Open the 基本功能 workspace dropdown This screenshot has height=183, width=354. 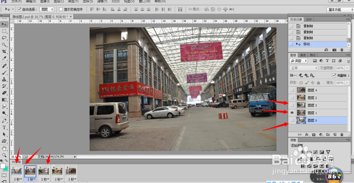340,10
